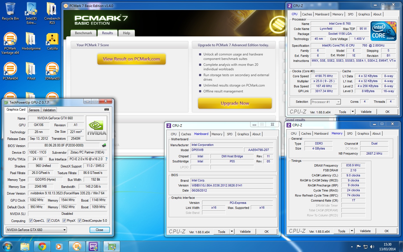Image resolution: width=403 pixels, height=252 pixels.
Task: Open the Help tab in PCMark 7
Action: tap(126, 33)
